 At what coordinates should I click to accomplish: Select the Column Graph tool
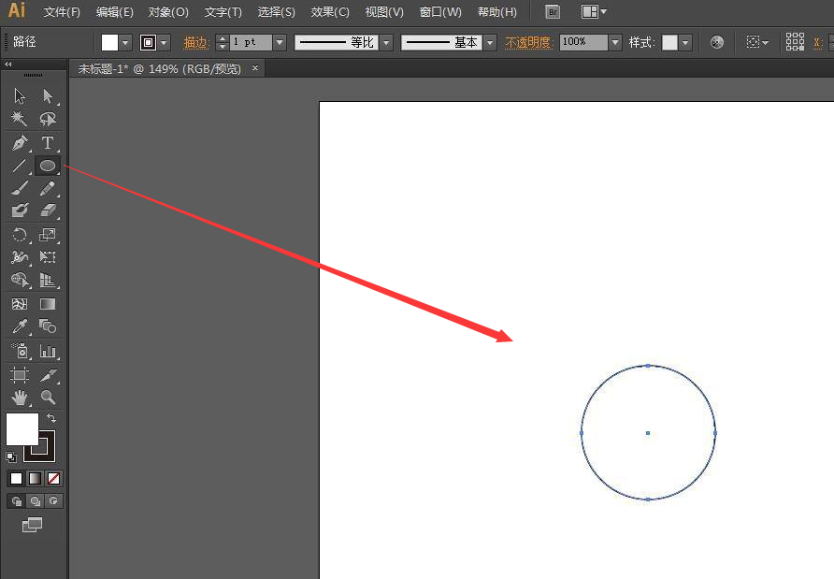pyautogui.click(x=48, y=351)
